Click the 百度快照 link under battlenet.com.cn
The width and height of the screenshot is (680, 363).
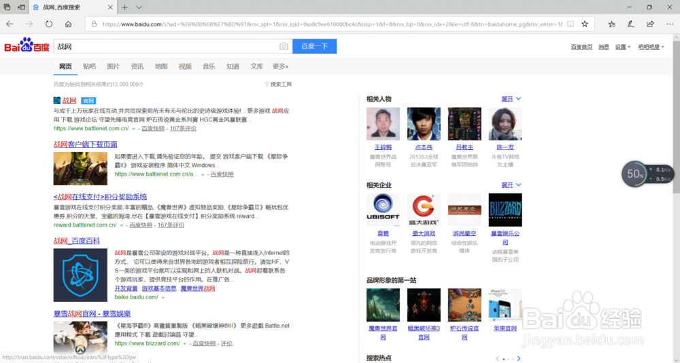tap(153, 128)
